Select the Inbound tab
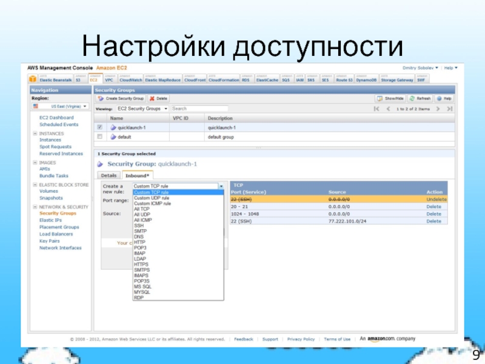Viewport: 485px width, 364px height. click(138, 175)
